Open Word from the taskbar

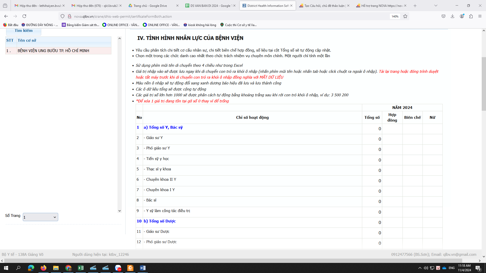click(143, 268)
